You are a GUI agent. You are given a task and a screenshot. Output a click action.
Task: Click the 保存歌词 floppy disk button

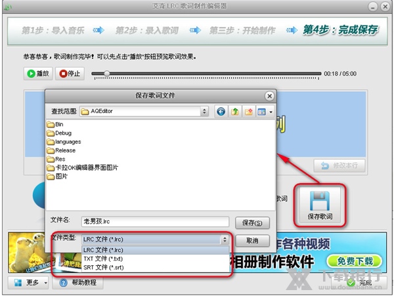320,205
